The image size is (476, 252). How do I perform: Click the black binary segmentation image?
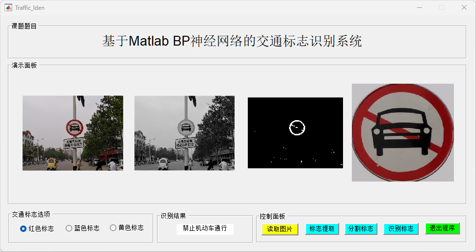click(x=295, y=133)
